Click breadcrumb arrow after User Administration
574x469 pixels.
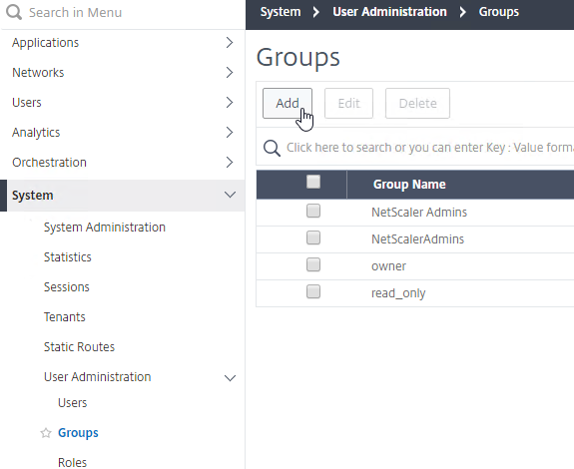click(463, 12)
